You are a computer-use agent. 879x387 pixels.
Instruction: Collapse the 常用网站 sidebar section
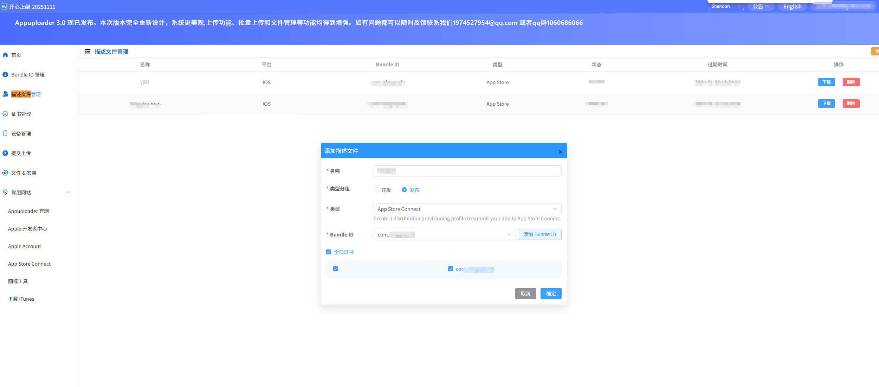point(69,193)
